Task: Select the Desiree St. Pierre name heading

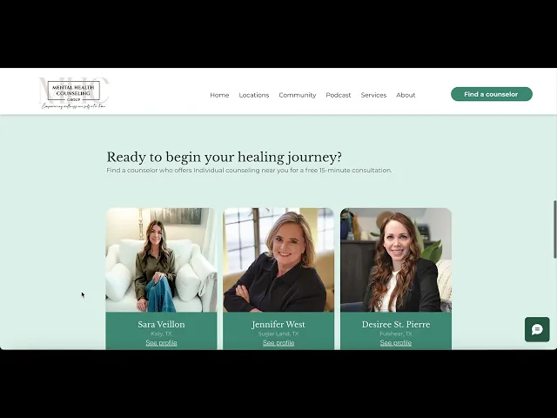Action: pyautogui.click(x=396, y=324)
